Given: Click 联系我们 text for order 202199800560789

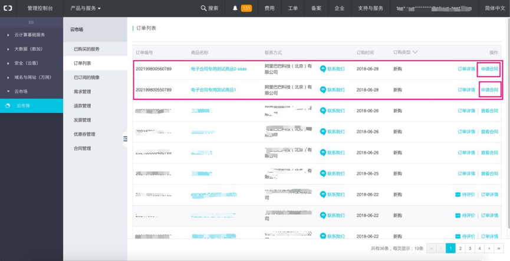Looking at the screenshot, I should [336, 69].
